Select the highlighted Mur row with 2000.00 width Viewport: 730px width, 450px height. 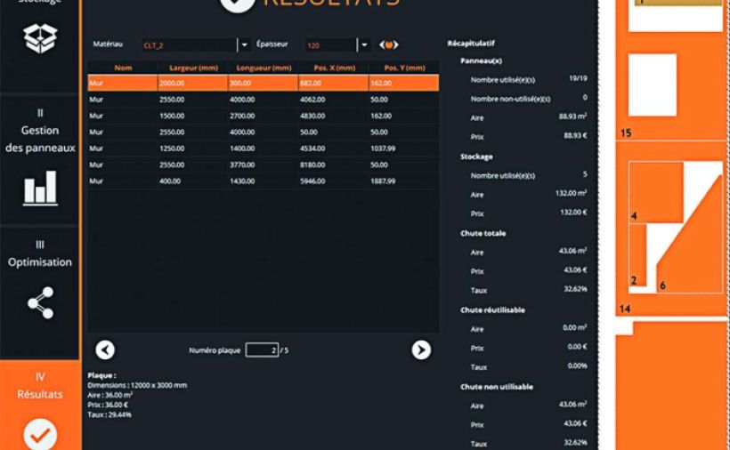click(263, 83)
